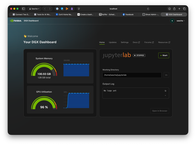This screenshot has width=196, height=145.
Task: Click the "100.93 GB" memory value
Action: coord(44,74)
